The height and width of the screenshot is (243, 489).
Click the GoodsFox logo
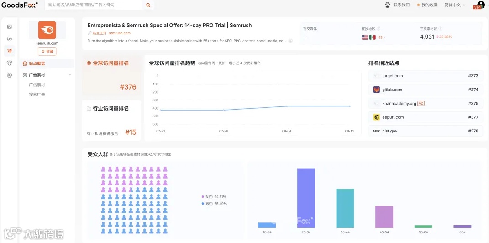click(x=19, y=5)
